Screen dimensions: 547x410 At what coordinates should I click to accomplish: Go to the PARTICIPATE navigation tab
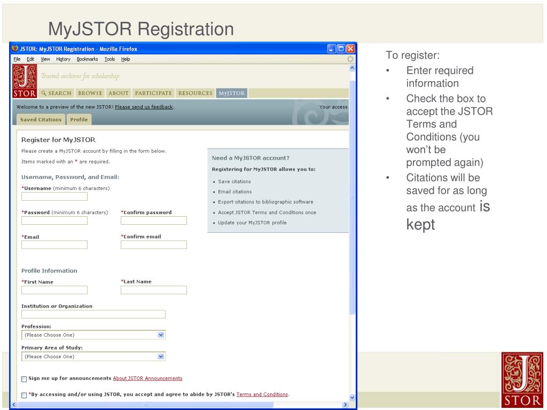[153, 93]
